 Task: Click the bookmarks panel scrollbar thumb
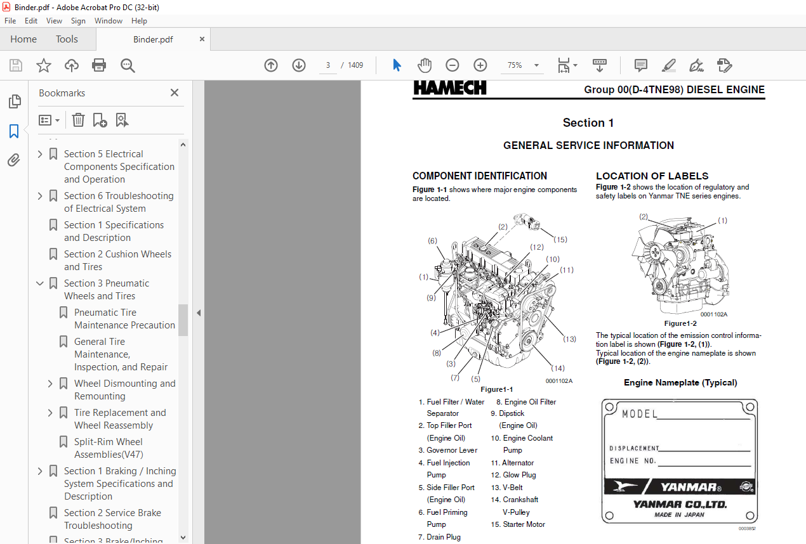[183, 320]
